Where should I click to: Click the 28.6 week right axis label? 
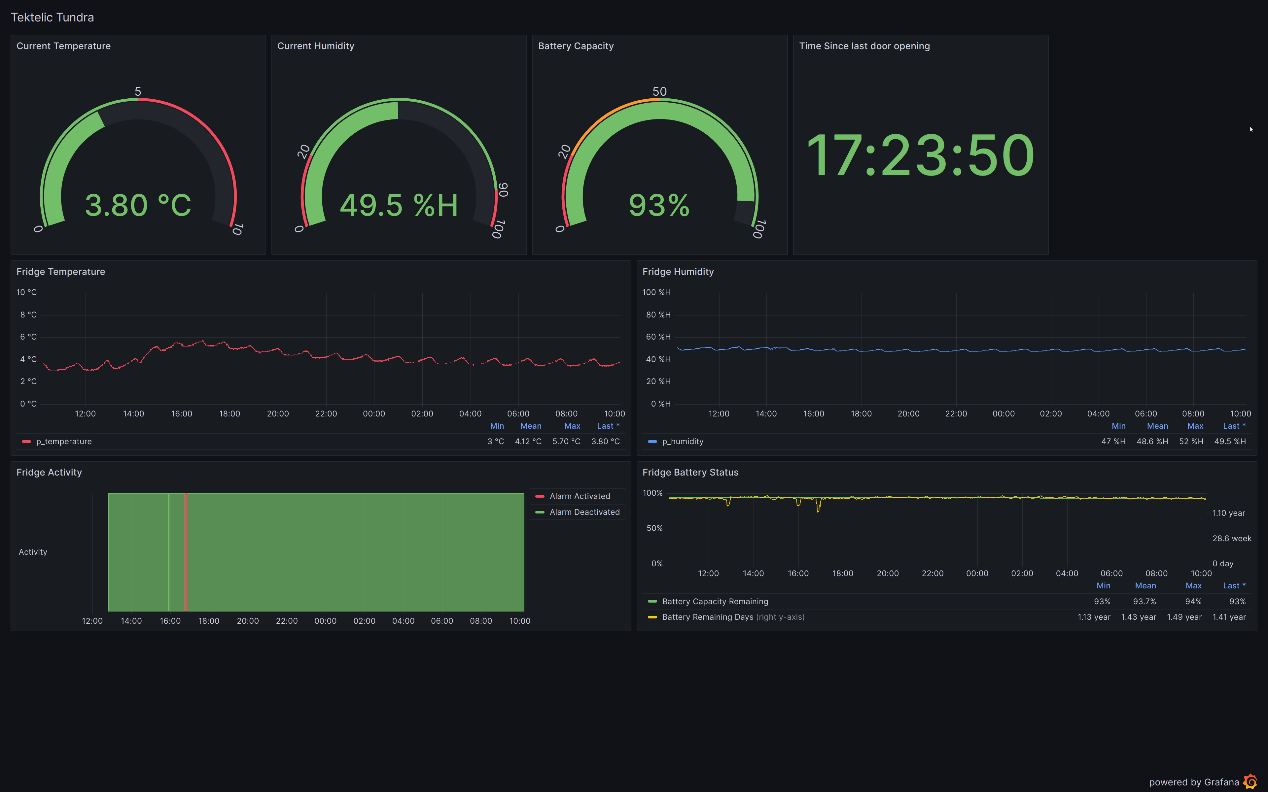click(1232, 539)
